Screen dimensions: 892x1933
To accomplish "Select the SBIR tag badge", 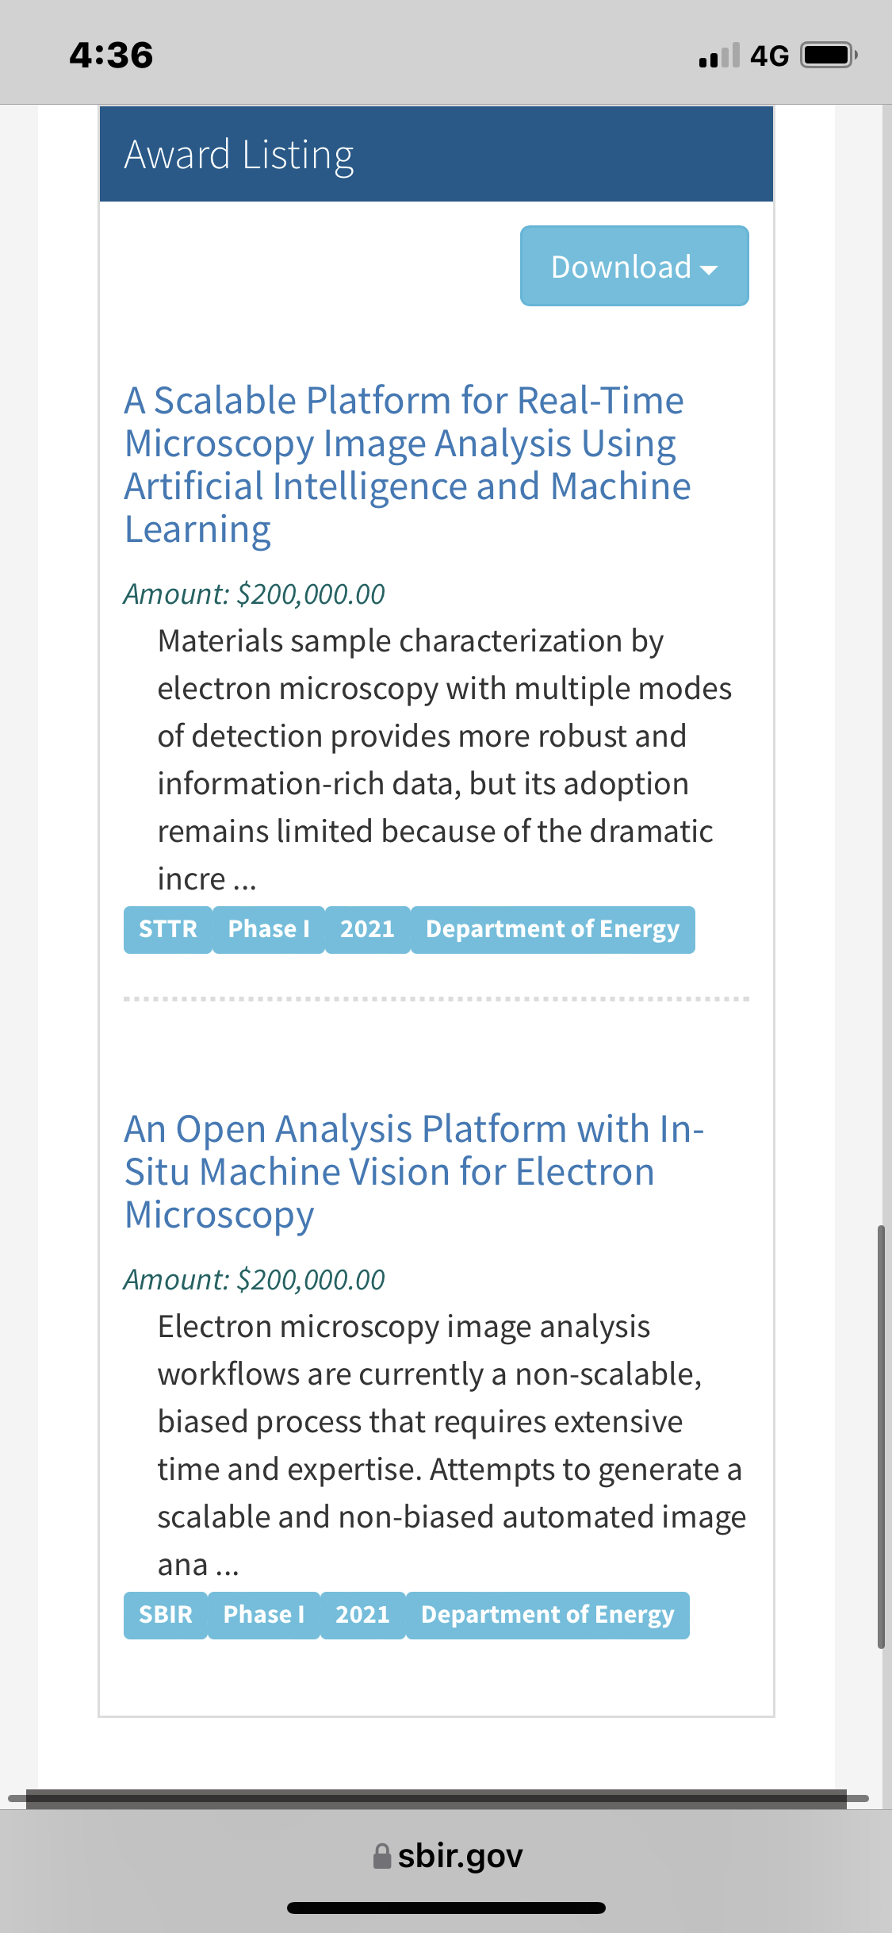I will click(x=166, y=1615).
